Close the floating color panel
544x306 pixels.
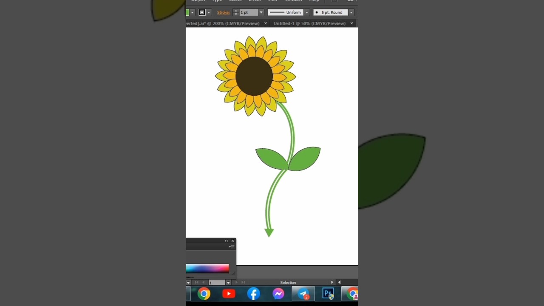pos(232,241)
